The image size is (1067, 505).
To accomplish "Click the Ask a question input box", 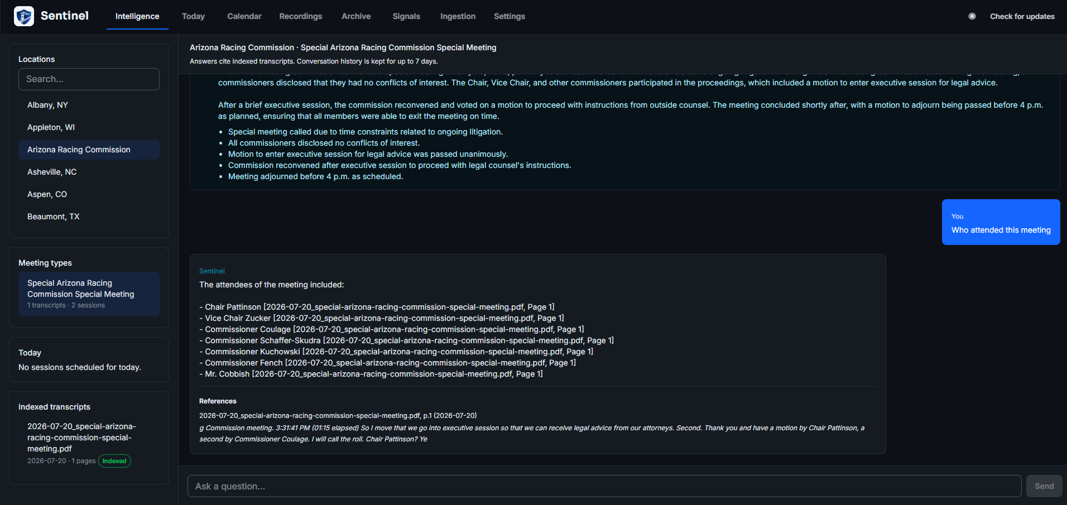I will pos(604,486).
